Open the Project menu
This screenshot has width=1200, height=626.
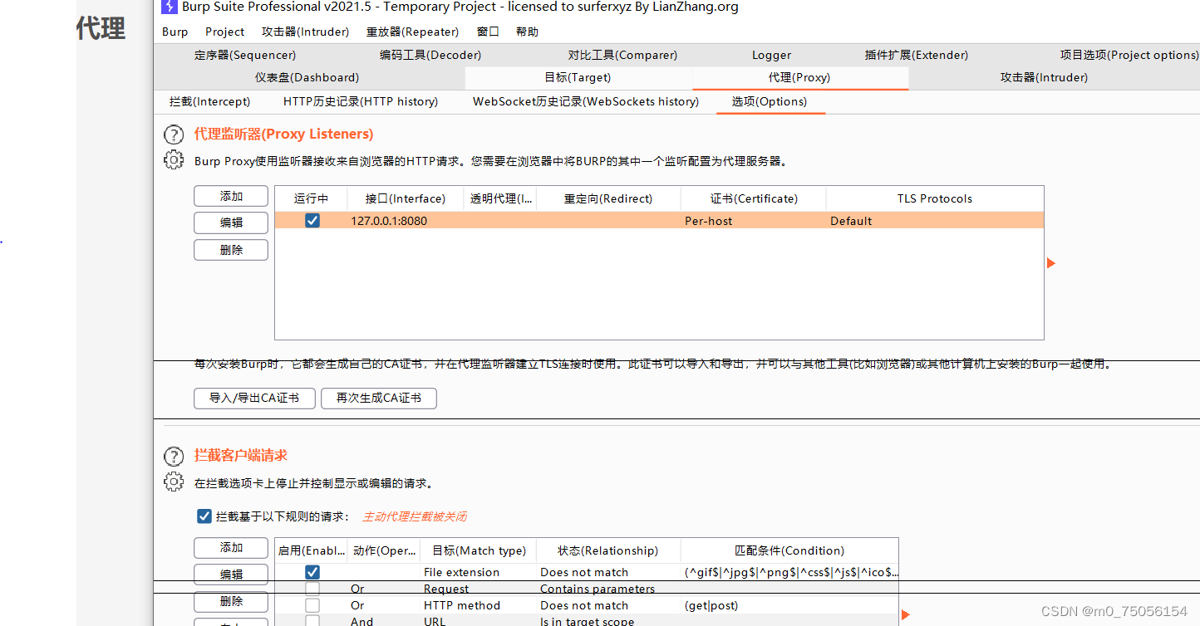click(225, 32)
